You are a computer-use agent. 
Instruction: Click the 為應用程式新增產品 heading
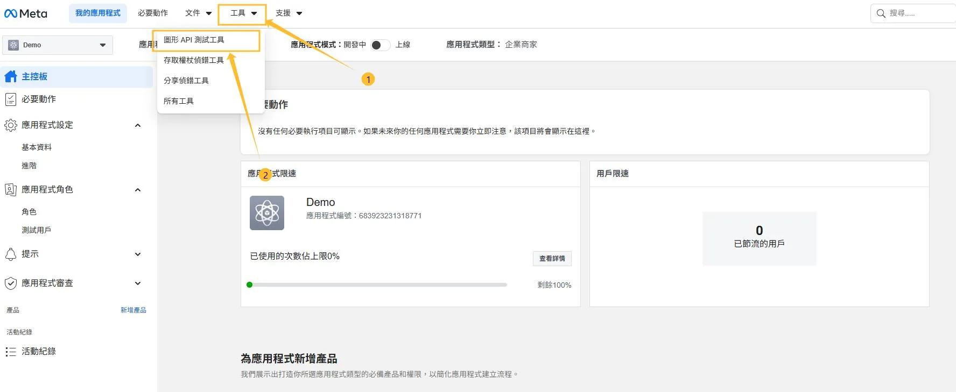click(x=289, y=359)
